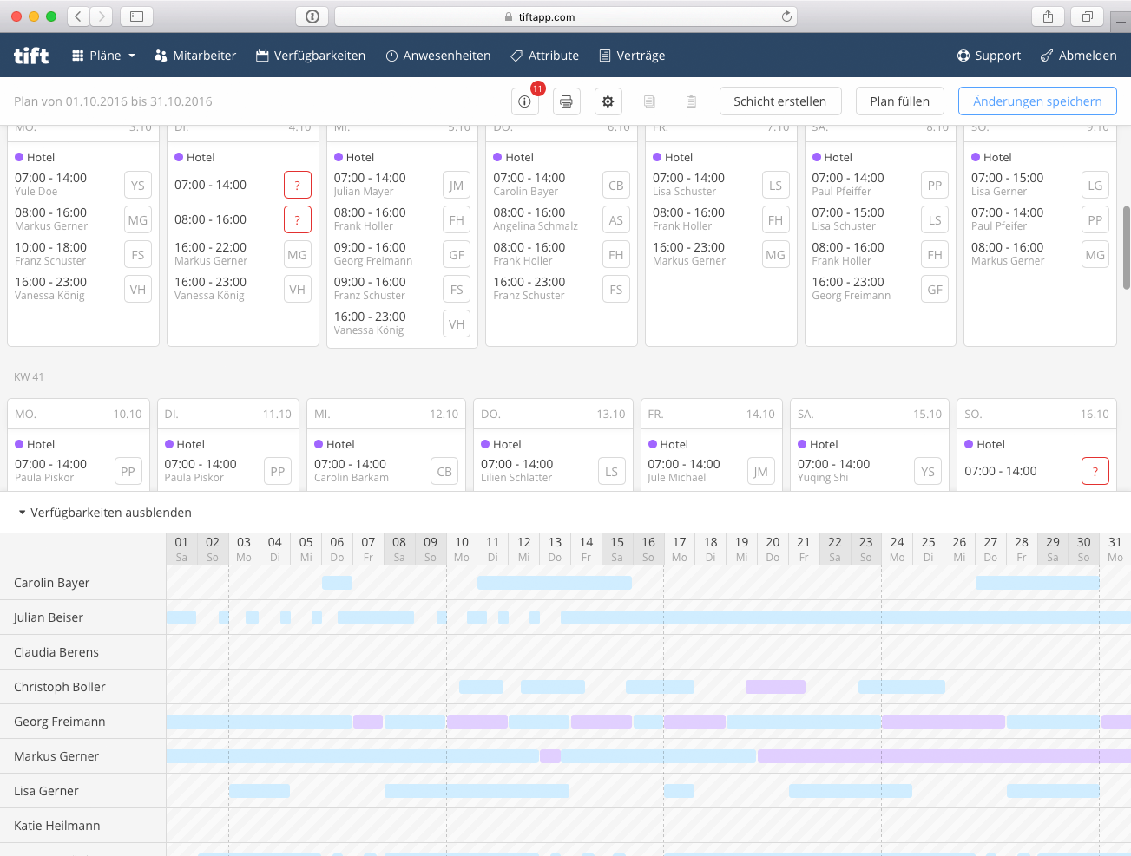1131x856 pixels.
Task: Click the document icon beside settings gear
Action: (649, 101)
